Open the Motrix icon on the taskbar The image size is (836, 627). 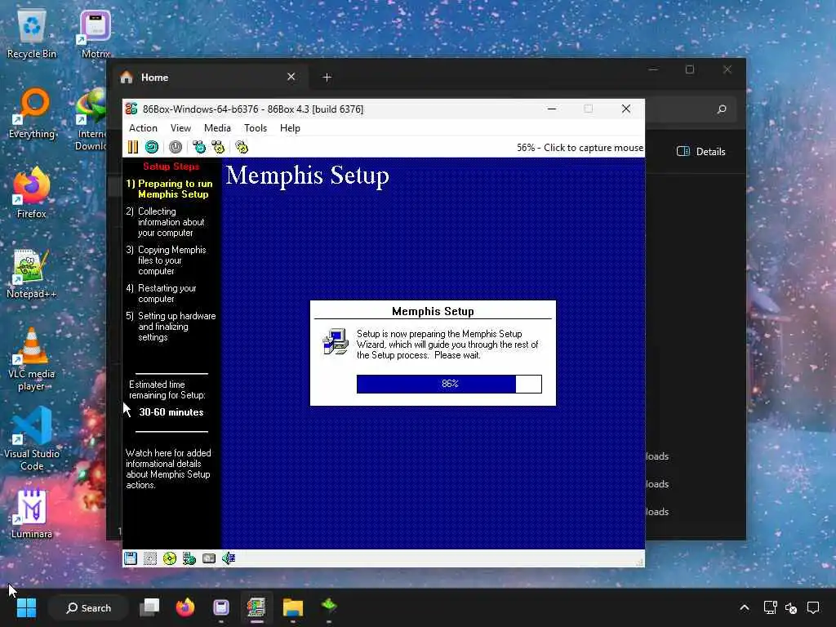pyautogui.click(x=220, y=607)
